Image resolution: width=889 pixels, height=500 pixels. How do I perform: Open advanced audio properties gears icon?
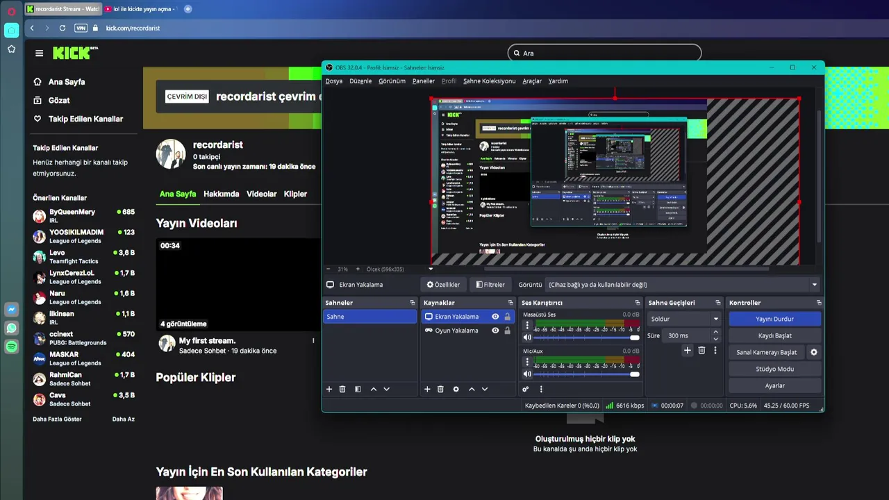click(526, 389)
